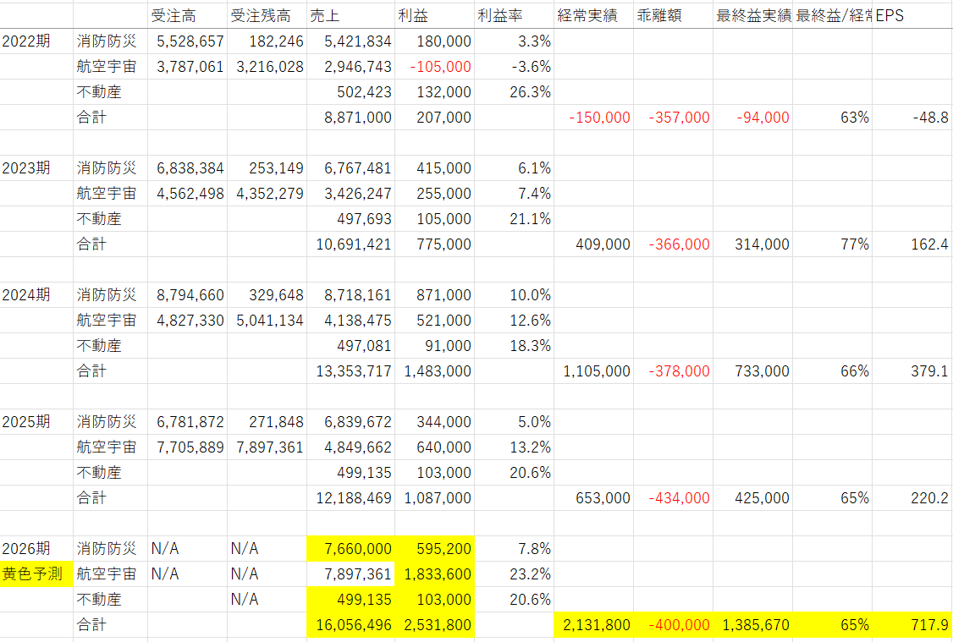
Task: Select the 13.2% margin cell
Action: 514,447
